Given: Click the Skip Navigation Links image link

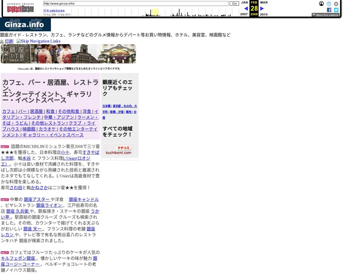Looking at the screenshot, I should pos(39,41).
